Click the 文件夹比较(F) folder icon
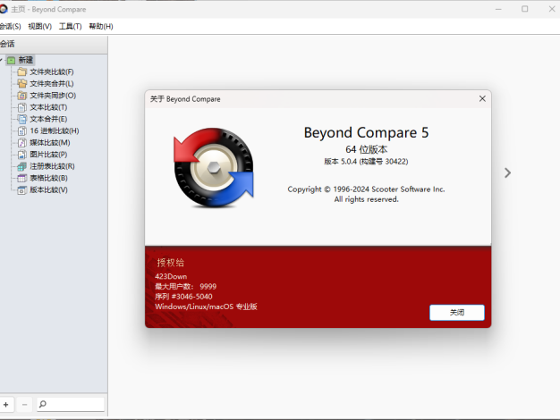This screenshot has width=560, height=420. (21, 71)
